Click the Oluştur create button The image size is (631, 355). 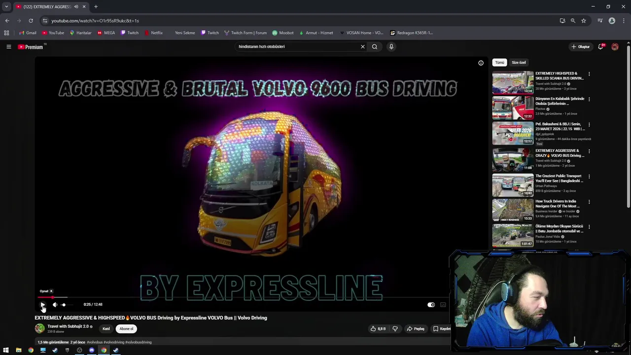(x=581, y=47)
